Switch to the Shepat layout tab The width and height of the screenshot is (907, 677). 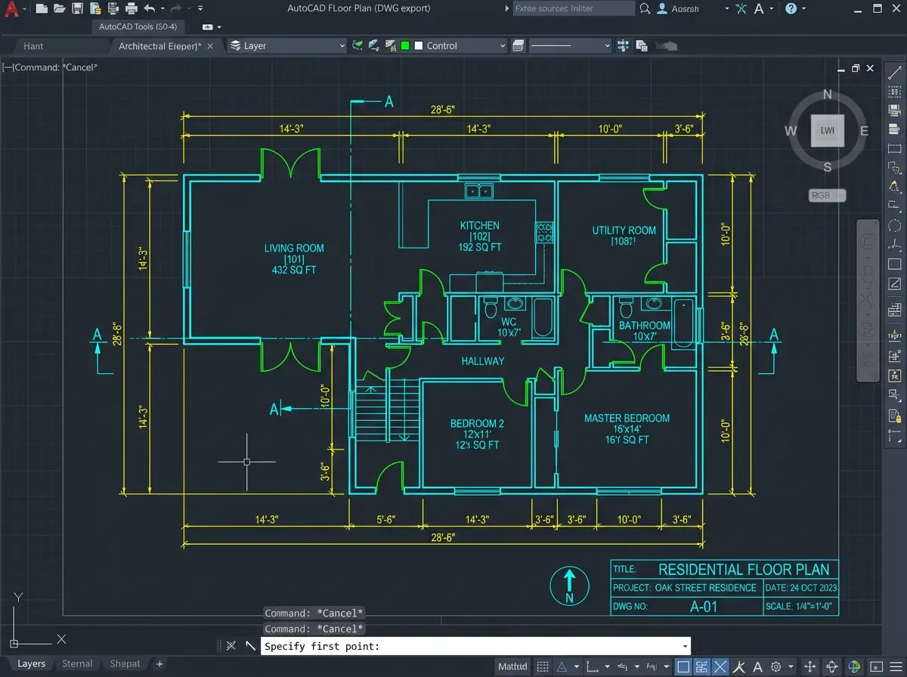point(125,664)
